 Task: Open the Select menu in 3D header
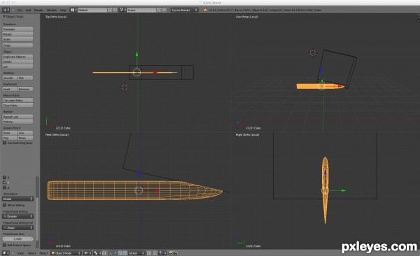click(32, 253)
